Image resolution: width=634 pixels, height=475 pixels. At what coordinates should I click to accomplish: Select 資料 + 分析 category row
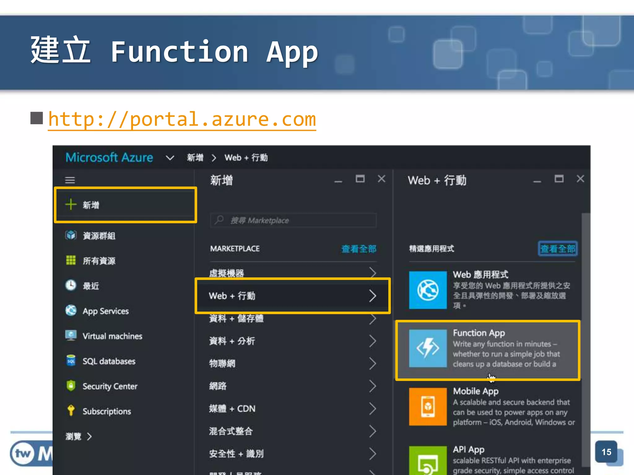(293, 341)
